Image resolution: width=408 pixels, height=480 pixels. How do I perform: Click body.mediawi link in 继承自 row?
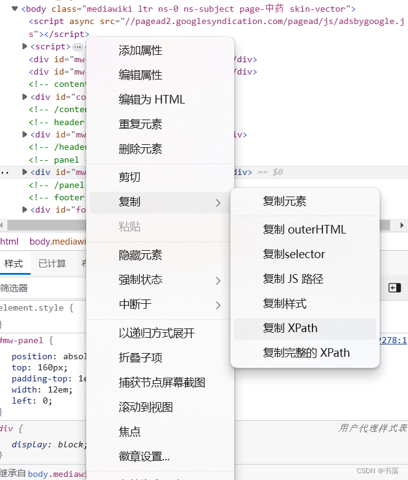57,474
